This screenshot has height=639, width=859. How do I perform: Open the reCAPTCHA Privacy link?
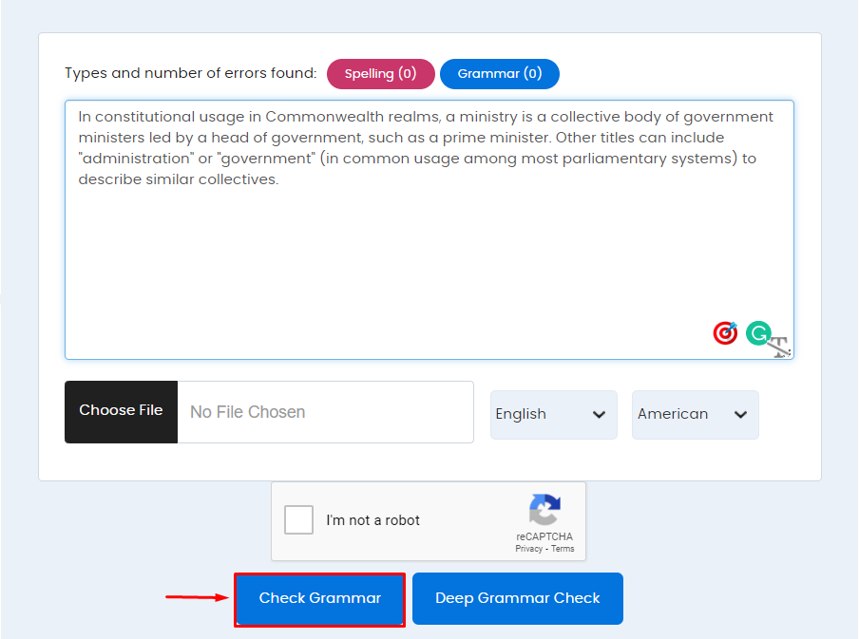(x=529, y=548)
